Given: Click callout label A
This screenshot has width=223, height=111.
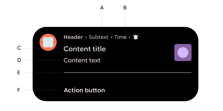Looking at the screenshot, I should (x=102, y=8).
